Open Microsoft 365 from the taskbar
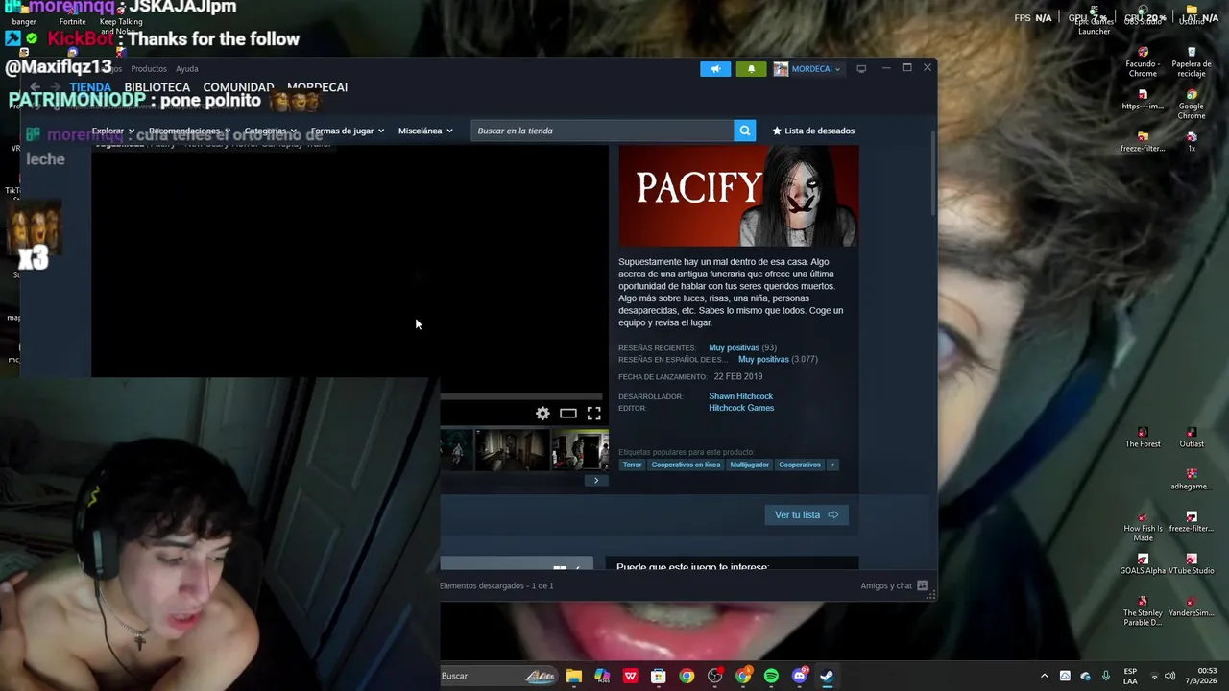 coord(602,676)
